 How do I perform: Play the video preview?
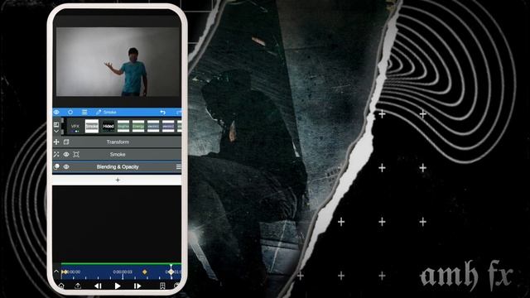click(118, 286)
